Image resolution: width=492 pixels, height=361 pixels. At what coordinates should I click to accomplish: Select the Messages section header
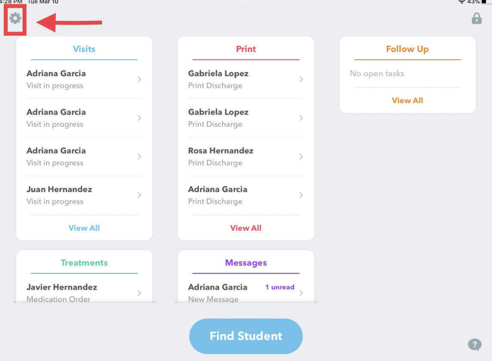246,263
